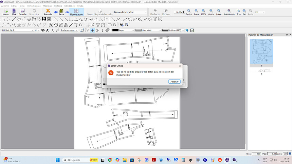This screenshot has height=164, width=292.
Task: Expand the Predeterminado dropdown
Action: pyautogui.click(x=69, y=30)
